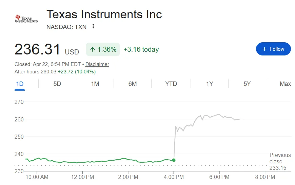Click the Texas Instruments Inc title
This screenshot has width=295, height=185.
click(x=104, y=15)
